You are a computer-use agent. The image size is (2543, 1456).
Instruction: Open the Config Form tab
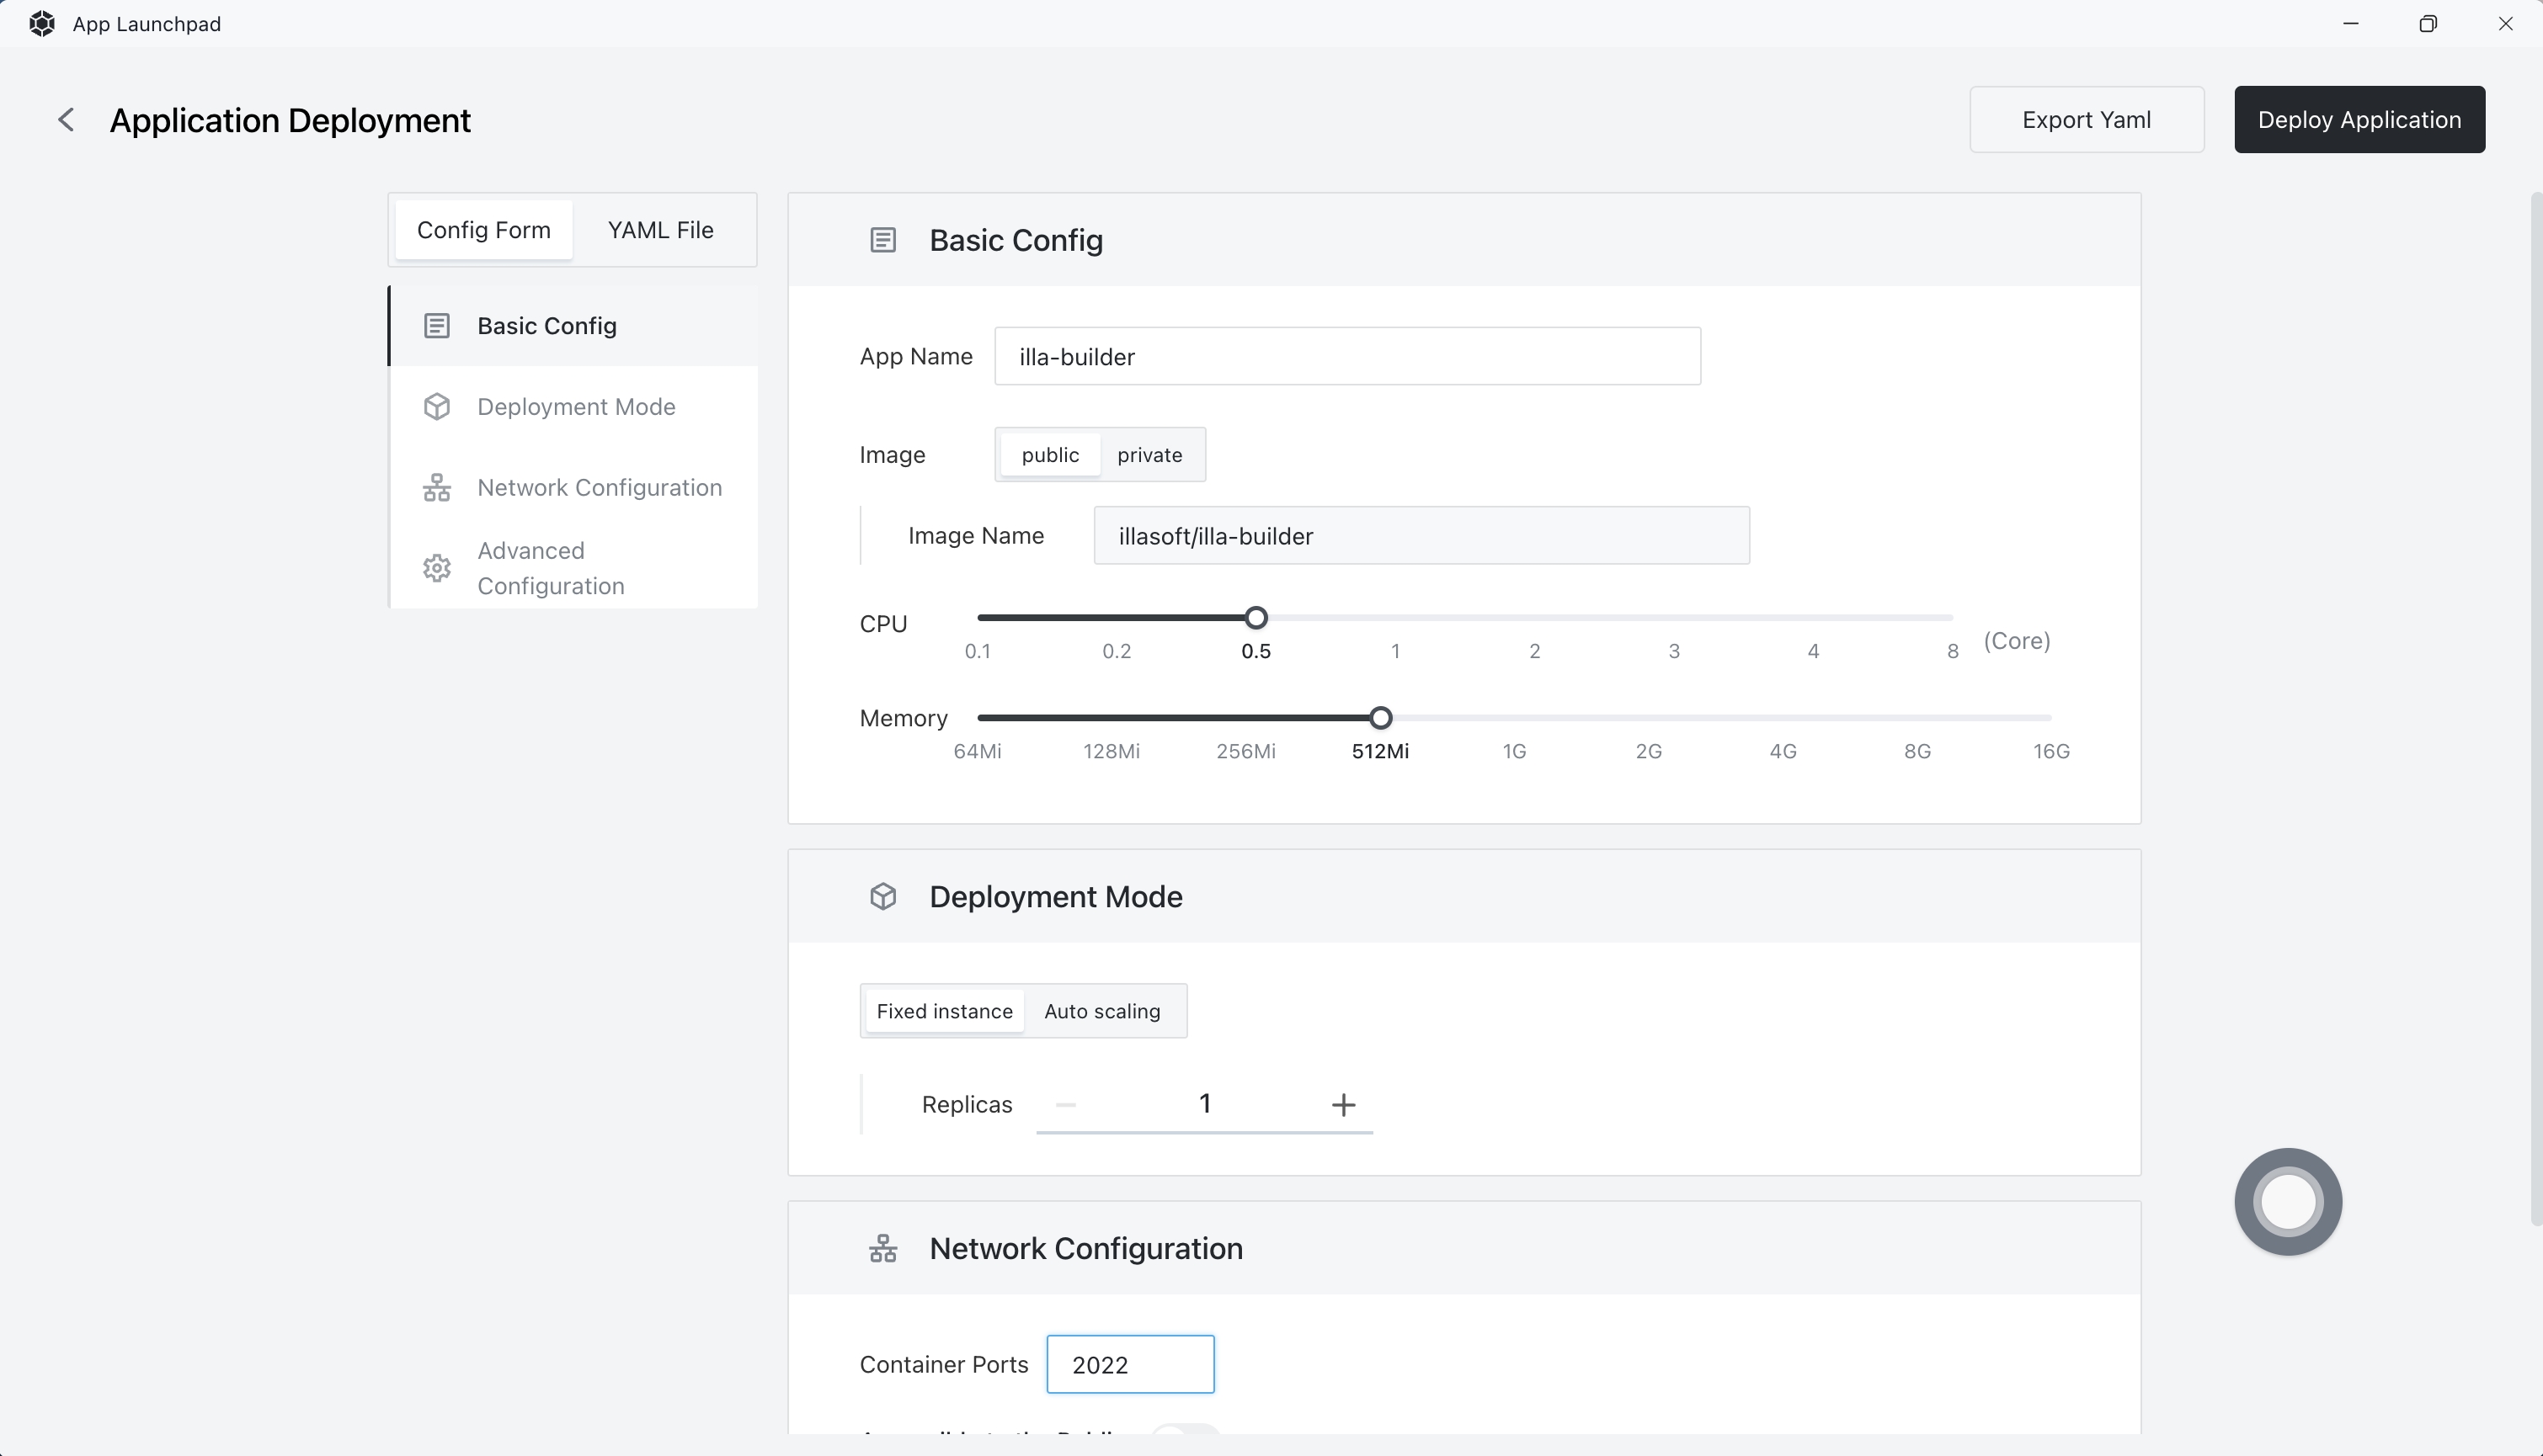(x=483, y=230)
